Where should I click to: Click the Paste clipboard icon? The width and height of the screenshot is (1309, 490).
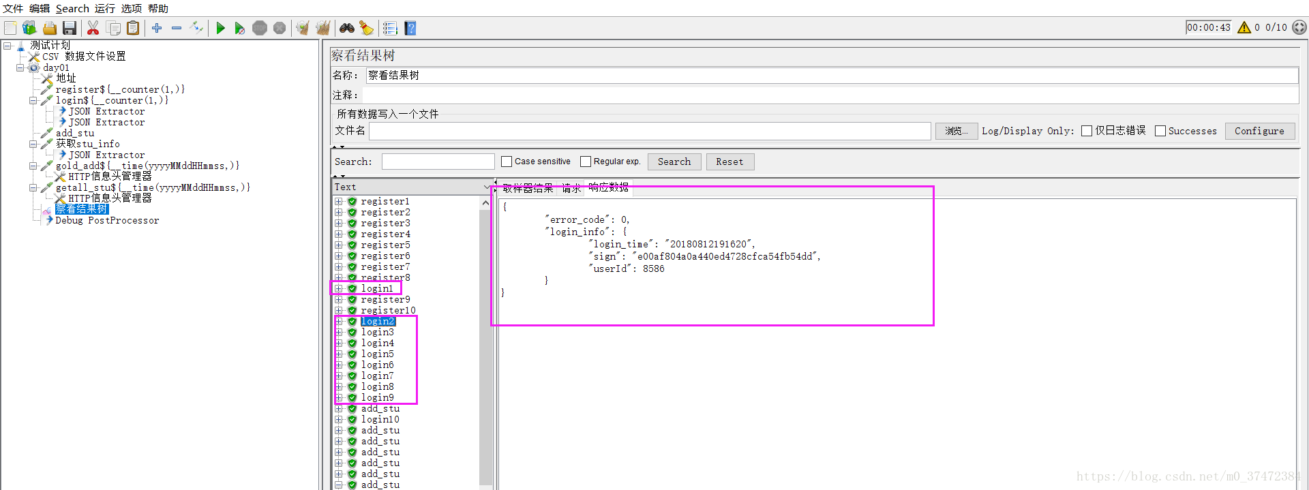point(133,28)
